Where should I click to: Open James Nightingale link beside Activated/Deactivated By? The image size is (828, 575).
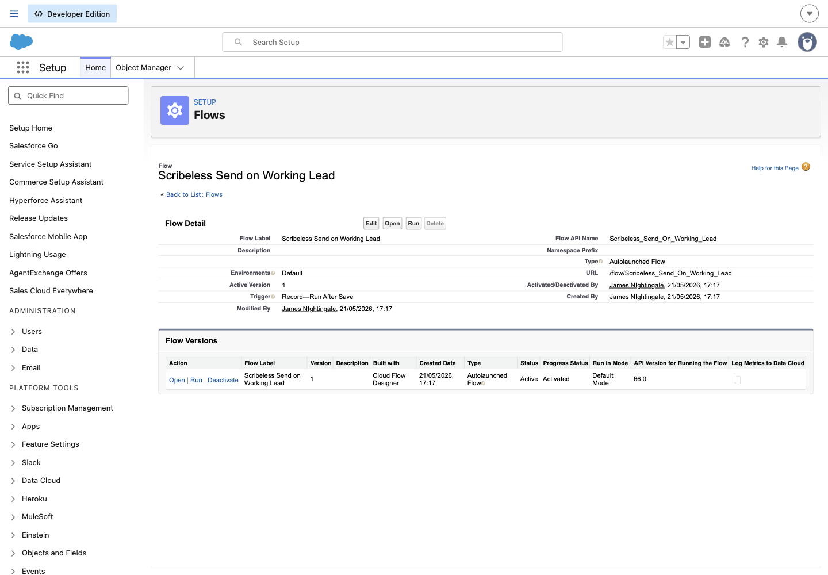click(x=637, y=285)
